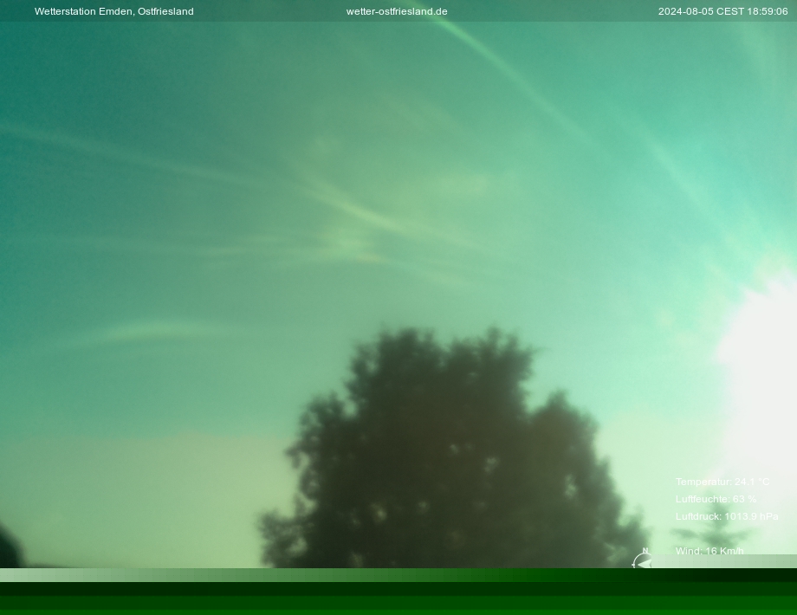Screen dimensions: 797x615
Task: Click the 'Wind: 16 Km/h' reading
Action: [x=710, y=550]
